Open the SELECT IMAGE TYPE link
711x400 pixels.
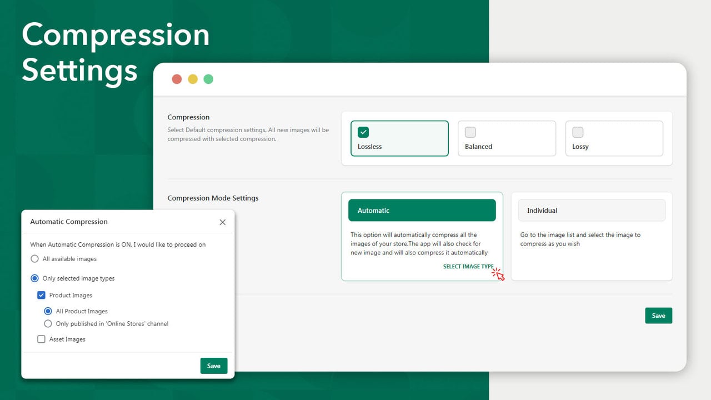pos(468,267)
